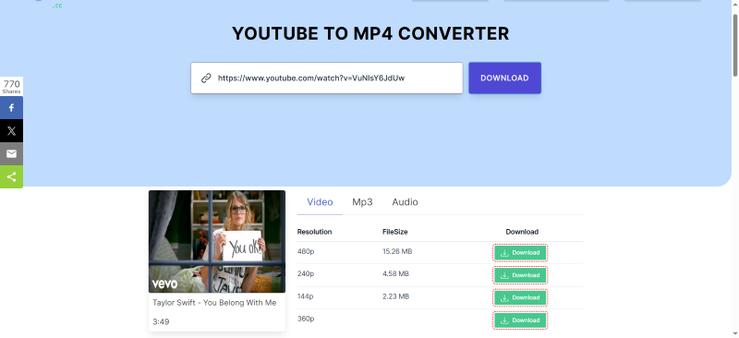The width and height of the screenshot is (739, 338).
Task: Select the 15.28 MB file size cell
Action: pyautogui.click(x=397, y=252)
